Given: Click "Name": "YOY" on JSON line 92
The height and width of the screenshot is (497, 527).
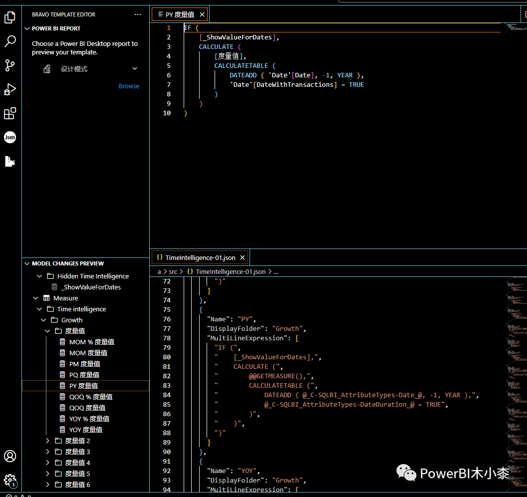Looking at the screenshot, I should tap(233, 471).
